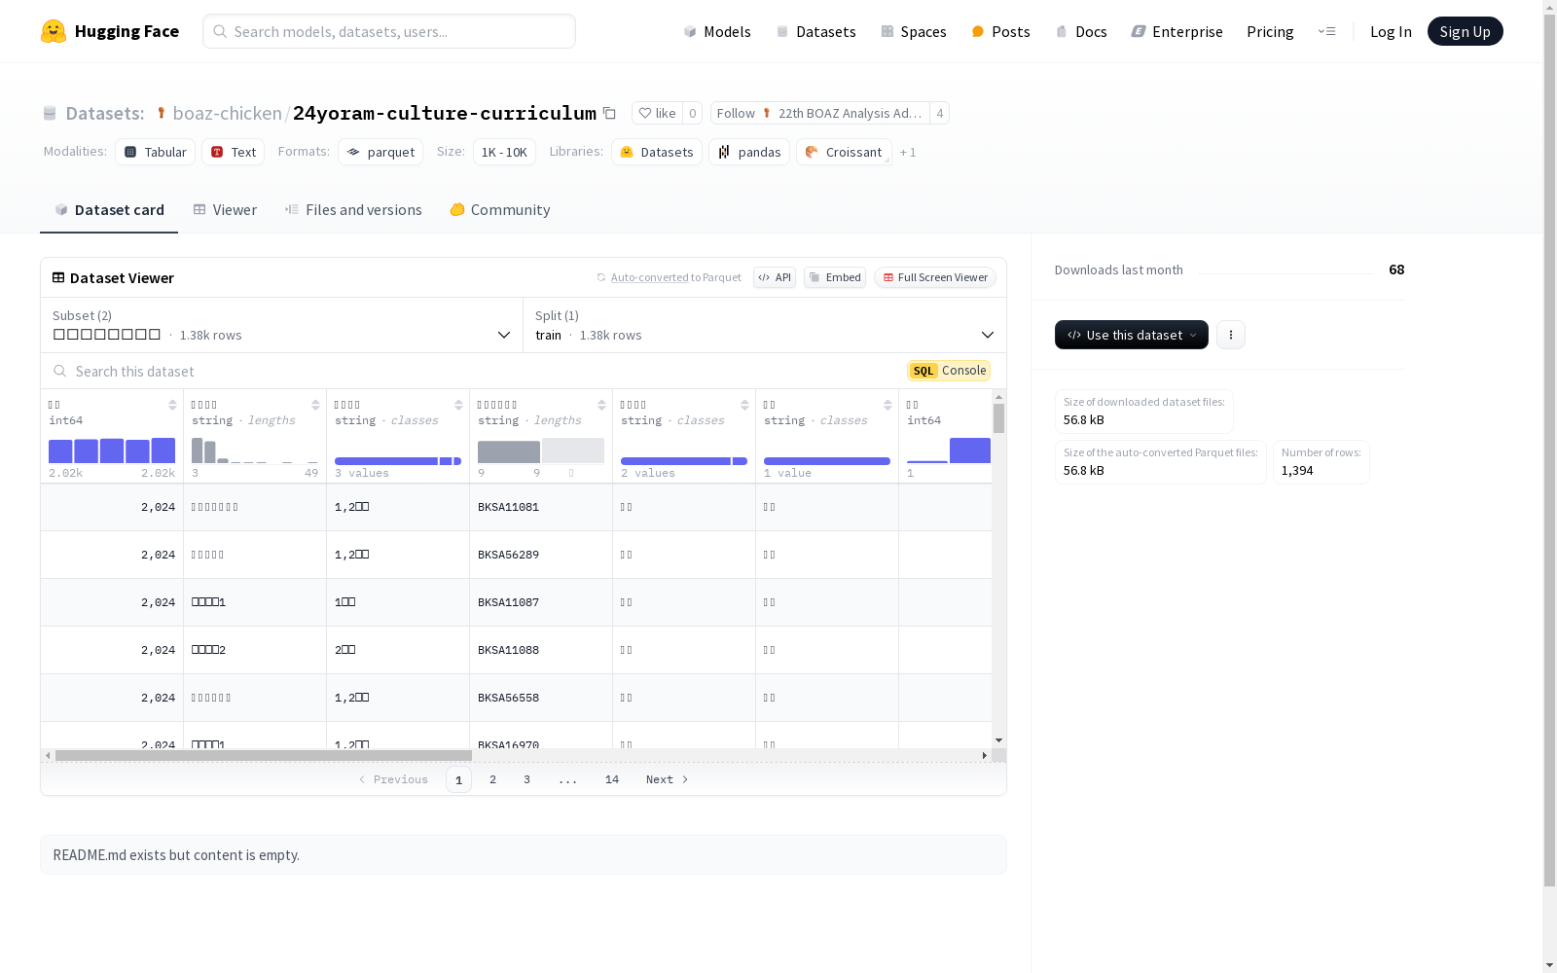1557x973 pixels.
Task: Open the Pricing page
Action: (x=1270, y=31)
